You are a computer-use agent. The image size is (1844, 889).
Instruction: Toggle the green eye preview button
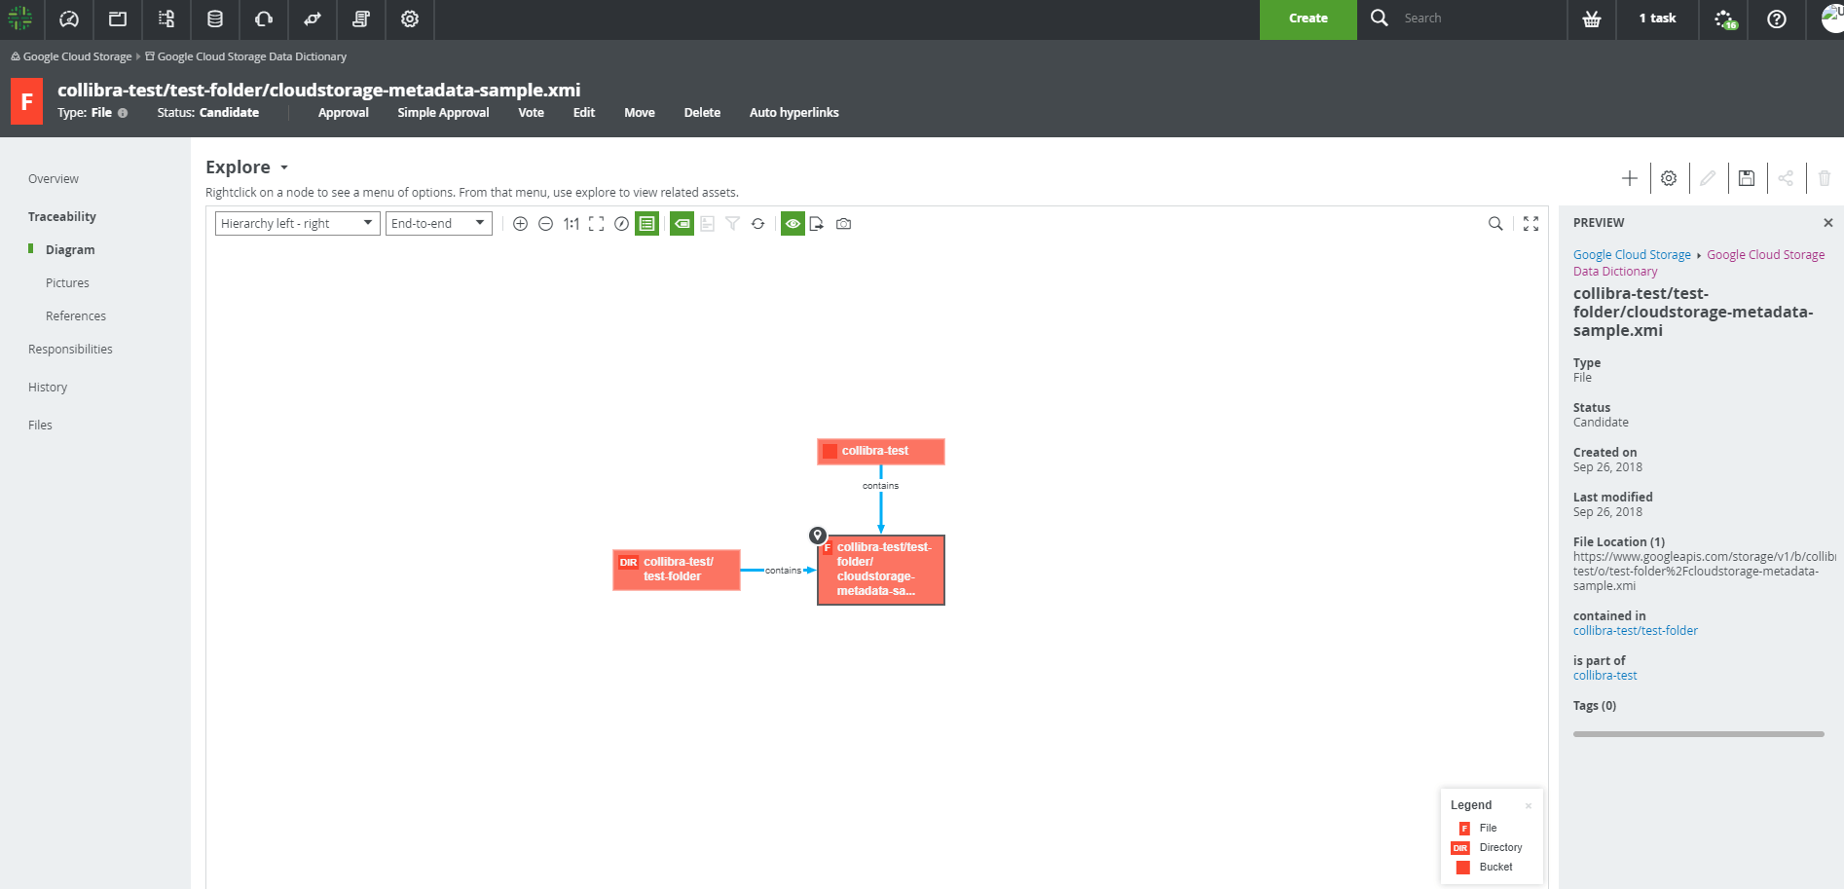coord(793,224)
